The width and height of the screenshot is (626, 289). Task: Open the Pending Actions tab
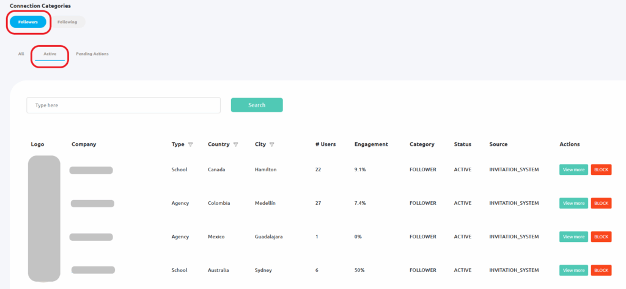(x=92, y=54)
